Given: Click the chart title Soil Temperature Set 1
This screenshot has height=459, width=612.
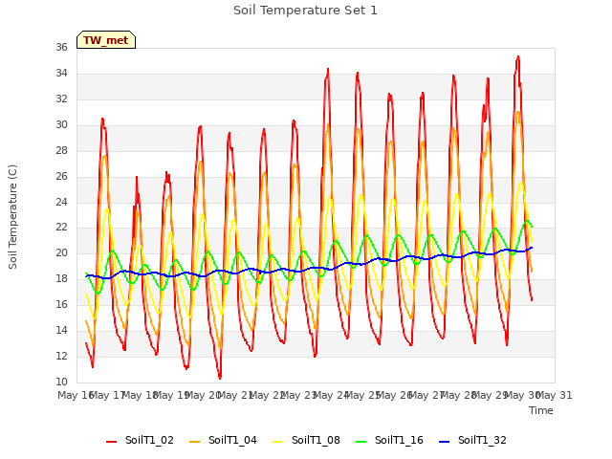Looking at the screenshot, I should coord(305,11).
